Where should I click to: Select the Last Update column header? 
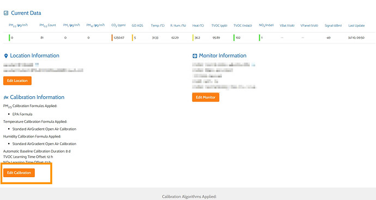click(x=356, y=26)
